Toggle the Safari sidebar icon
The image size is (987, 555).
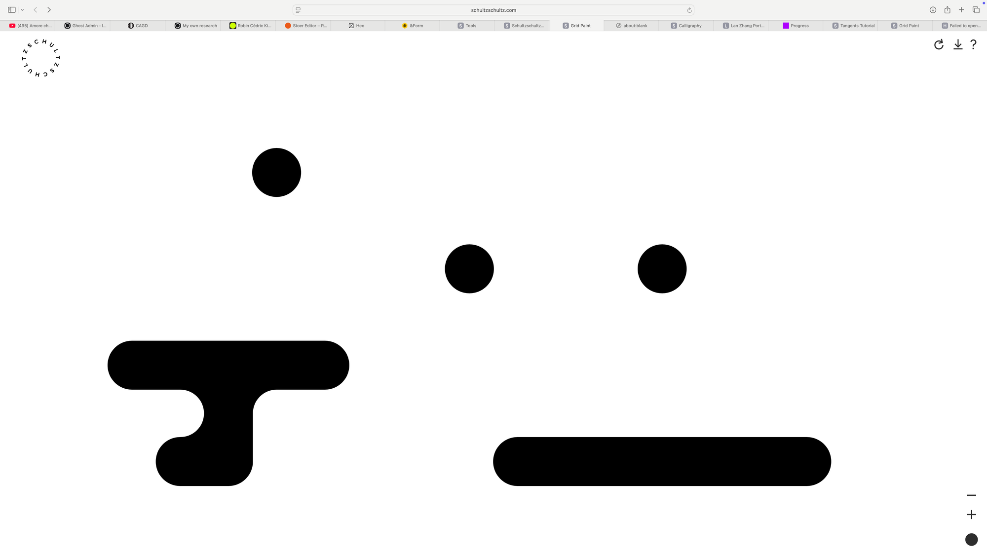12,10
